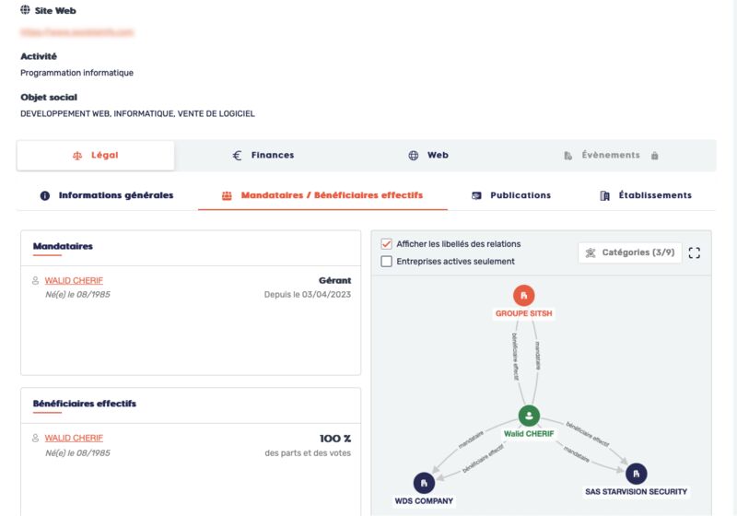Image resolution: width=737 pixels, height=516 pixels.
Task: Open Informations générales sub-tab
Action: (107, 195)
